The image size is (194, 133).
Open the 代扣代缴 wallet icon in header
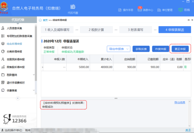[73, 7]
